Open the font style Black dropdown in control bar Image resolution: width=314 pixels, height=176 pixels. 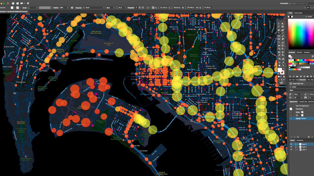[x=114, y=8]
